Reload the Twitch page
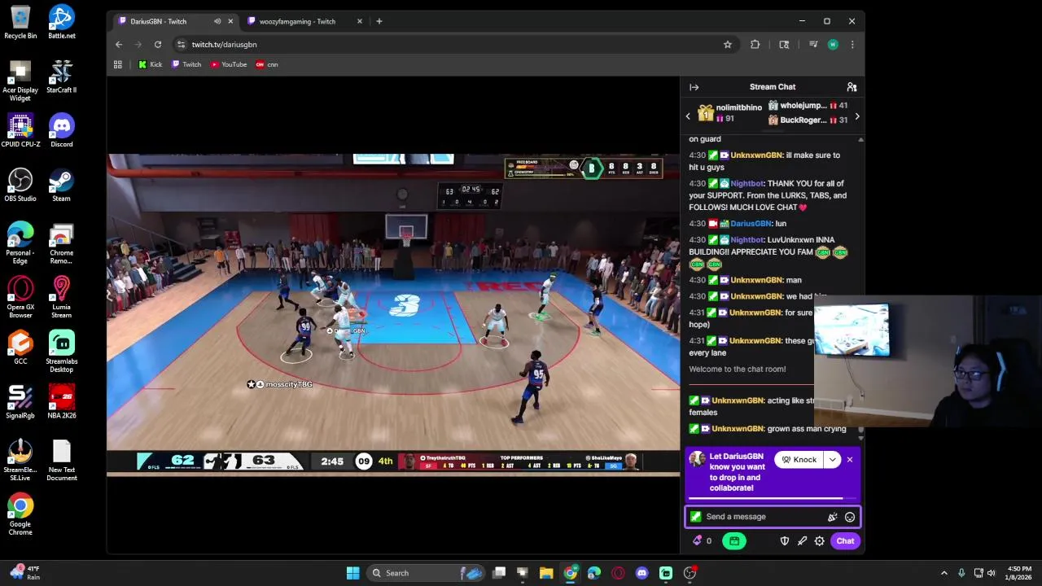 coord(158,45)
